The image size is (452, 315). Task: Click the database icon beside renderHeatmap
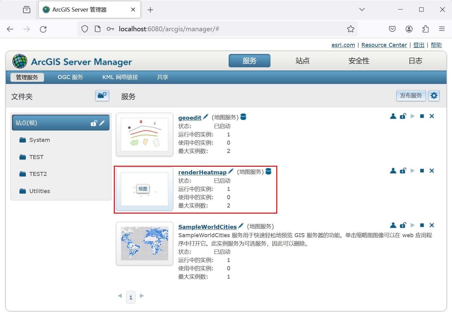click(268, 171)
